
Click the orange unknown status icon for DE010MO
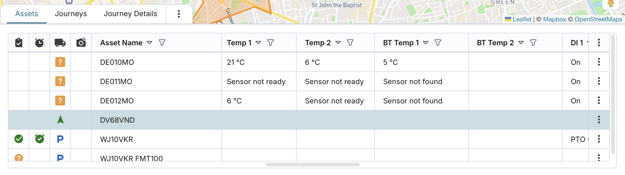point(60,62)
